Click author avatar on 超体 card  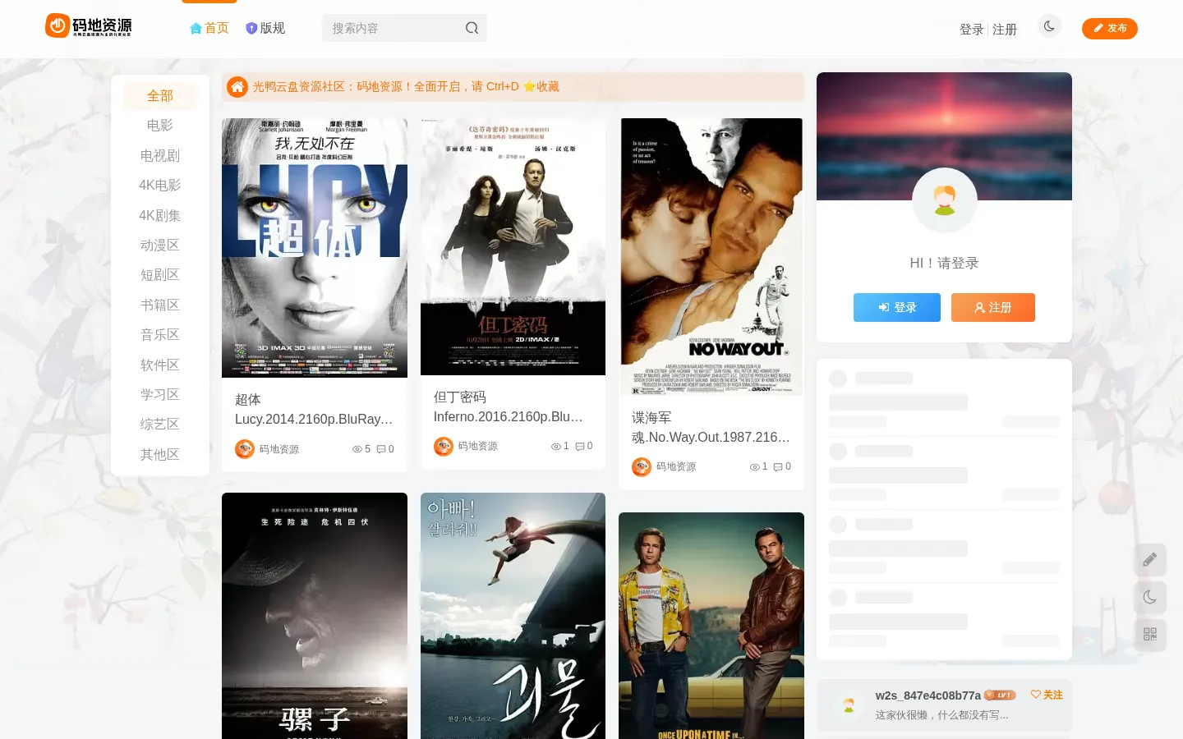tap(245, 449)
